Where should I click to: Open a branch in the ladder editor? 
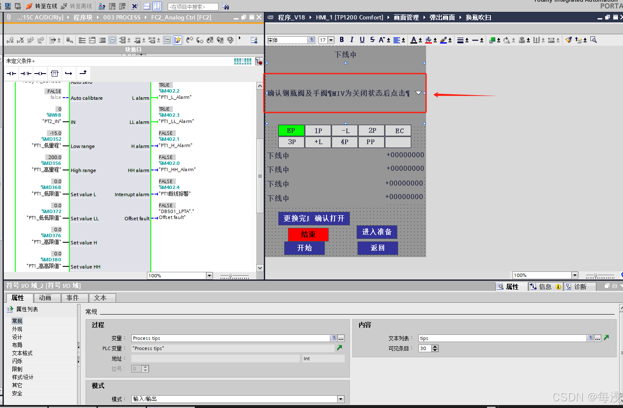pyautogui.click(x=69, y=74)
